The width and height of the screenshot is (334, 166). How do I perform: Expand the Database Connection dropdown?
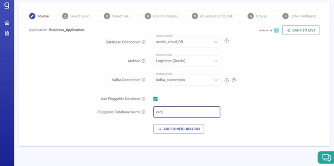(x=187, y=42)
